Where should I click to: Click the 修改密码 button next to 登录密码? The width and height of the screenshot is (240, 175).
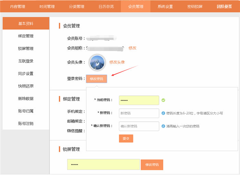coord(96,79)
